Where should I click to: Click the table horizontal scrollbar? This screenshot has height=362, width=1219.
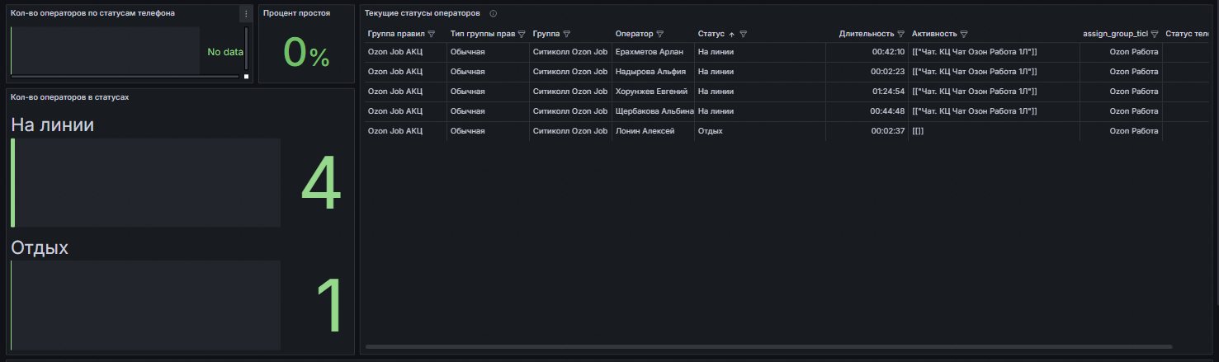[x=768, y=346]
